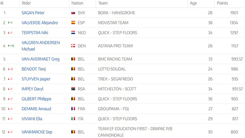The height and width of the screenshot is (138, 245).
Task: View IMPEY Daryl rider details
Action: pyautogui.click(x=32, y=89)
